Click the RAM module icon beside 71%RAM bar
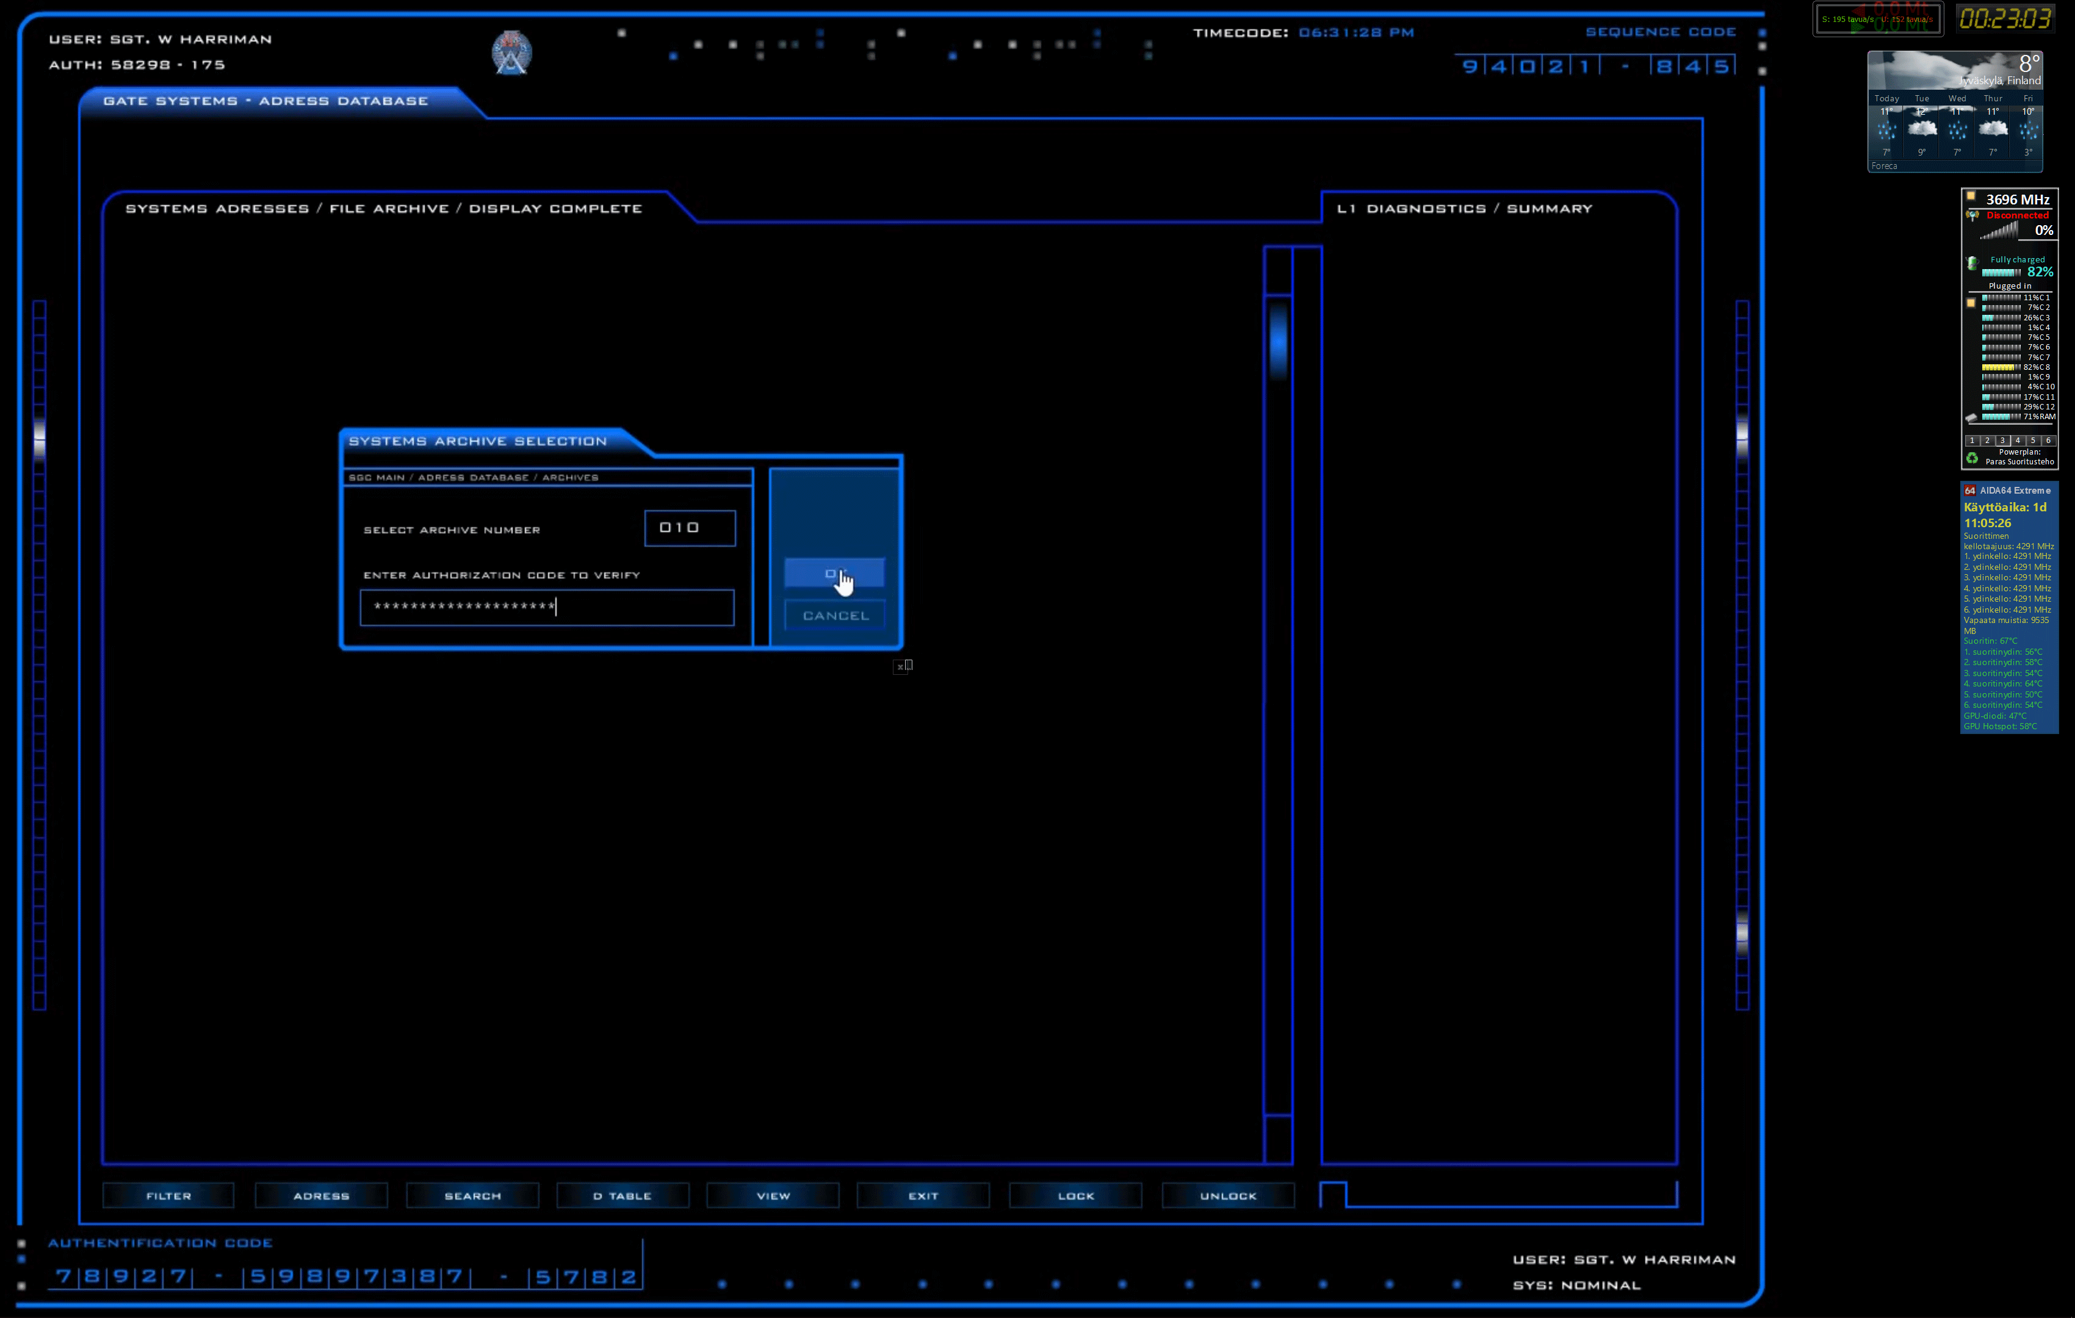Screen dimensions: 2075x1318 pyautogui.click(x=1972, y=417)
